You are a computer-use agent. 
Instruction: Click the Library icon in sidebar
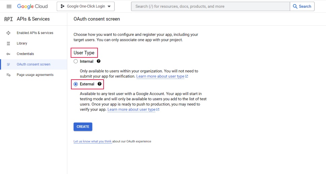pos(8,43)
